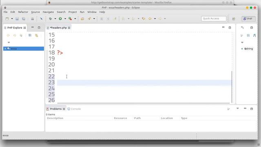261x147 pixels.
Task: Expand the essa project tree node
Action: point(5,49)
